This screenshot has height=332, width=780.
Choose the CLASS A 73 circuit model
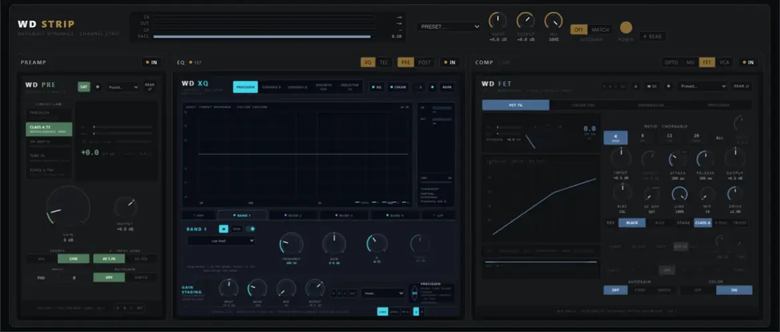[49, 129]
